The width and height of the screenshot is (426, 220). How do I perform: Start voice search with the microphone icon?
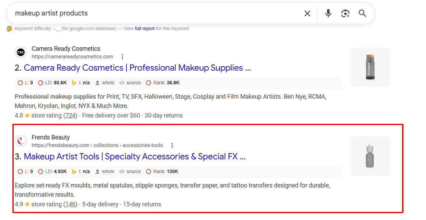328,13
